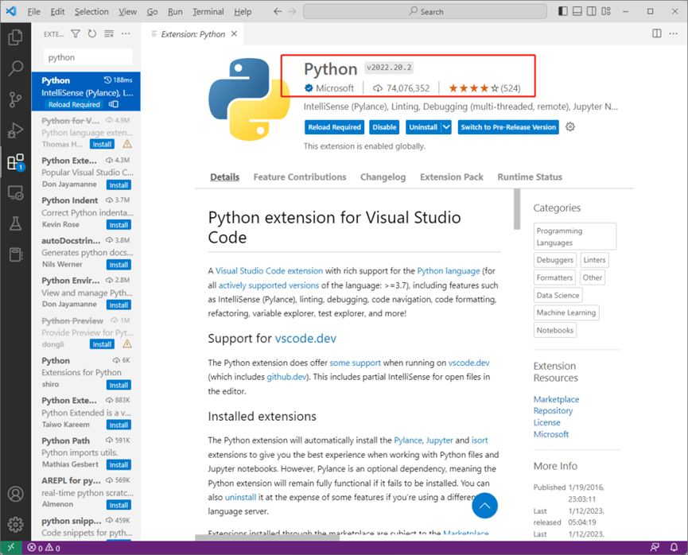Open the Marketplace resource link
The width and height of the screenshot is (688, 555).
(556, 399)
